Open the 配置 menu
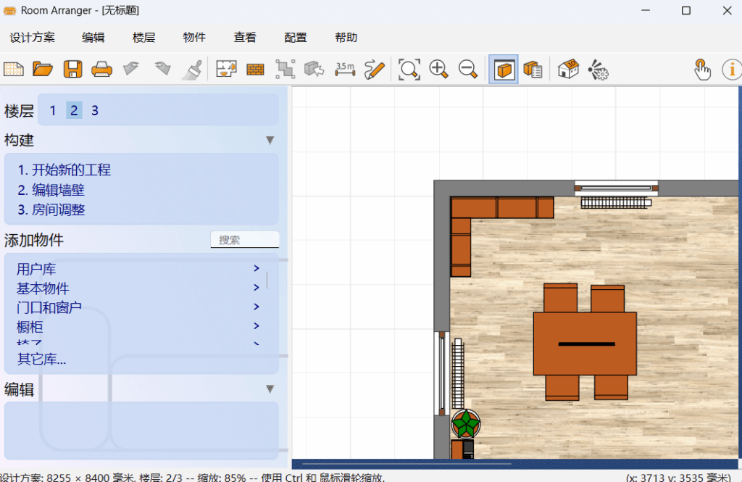Screen dimensions: 742x482 (x=295, y=37)
